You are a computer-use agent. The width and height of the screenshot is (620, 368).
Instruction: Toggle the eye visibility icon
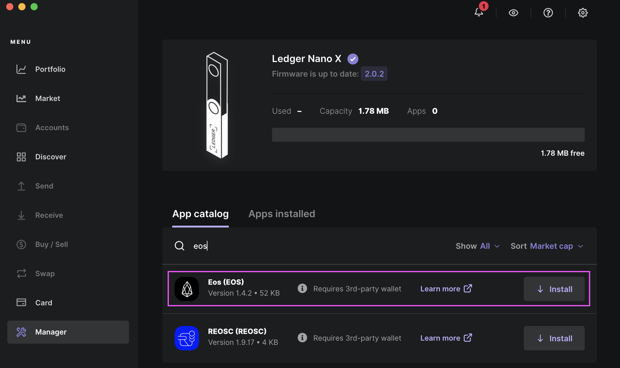[513, 12]
